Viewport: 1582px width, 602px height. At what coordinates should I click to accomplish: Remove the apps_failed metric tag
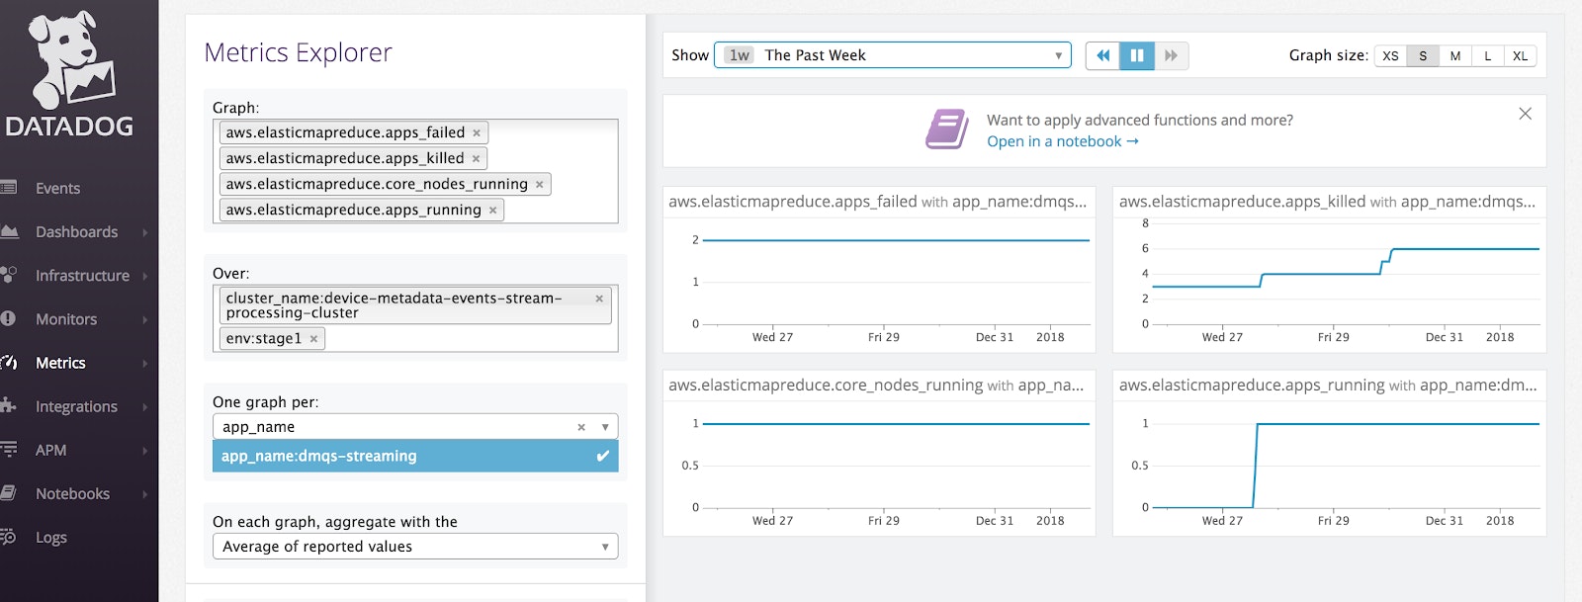[477, 133]
